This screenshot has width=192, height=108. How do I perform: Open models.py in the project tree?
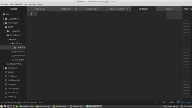13,93
